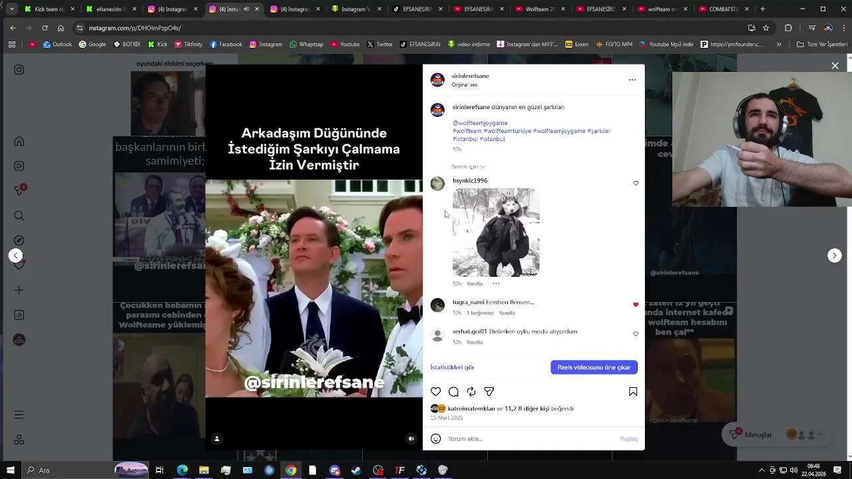Open the Meta apps grid icon in the sidebar
Viewport: 852px width, 479px height.
click(19, 440)
